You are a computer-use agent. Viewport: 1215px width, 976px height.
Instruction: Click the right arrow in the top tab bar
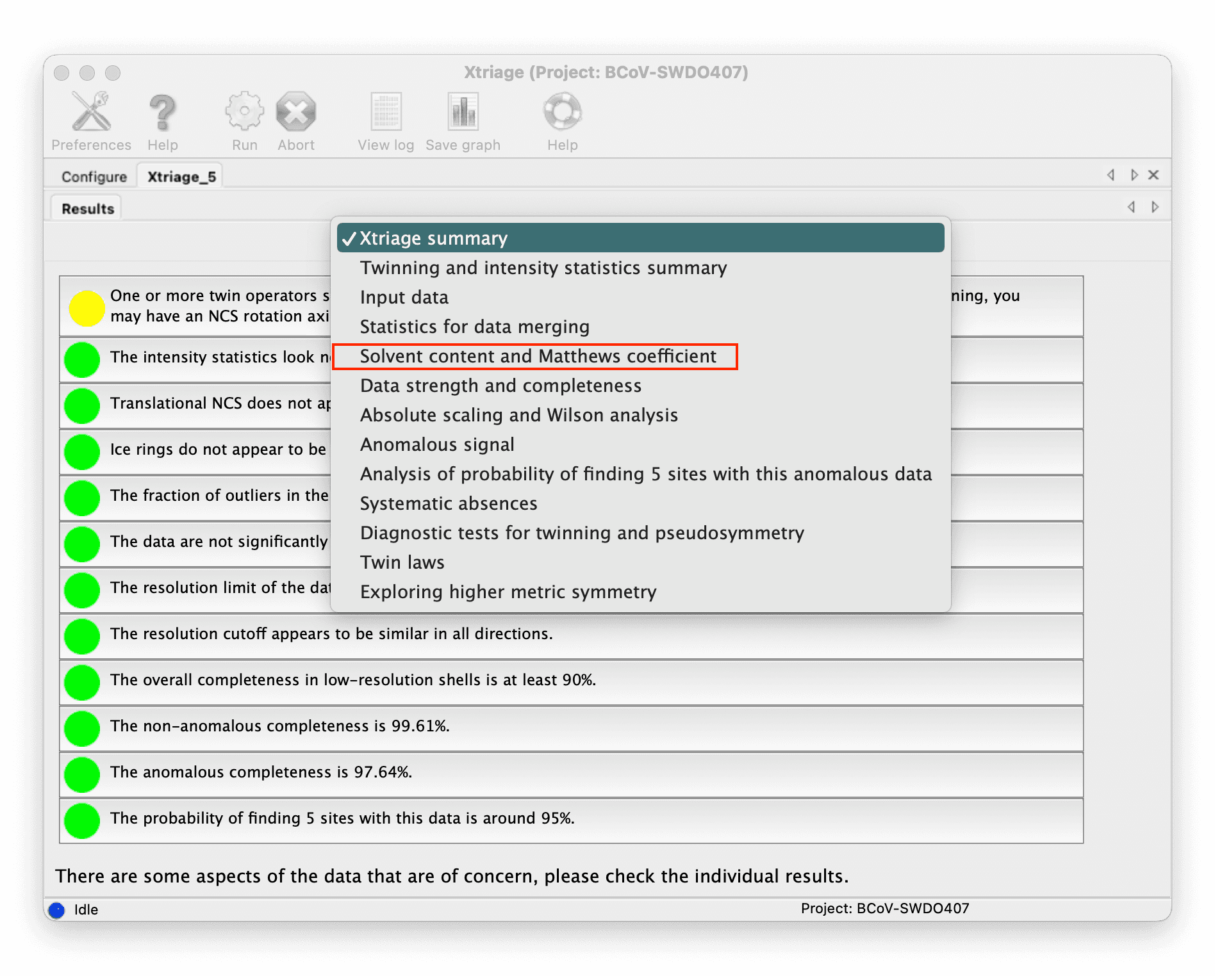coord(1134,175)
